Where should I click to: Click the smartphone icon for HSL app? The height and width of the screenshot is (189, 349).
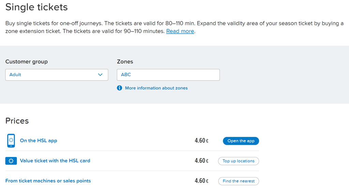click(11, 141)
